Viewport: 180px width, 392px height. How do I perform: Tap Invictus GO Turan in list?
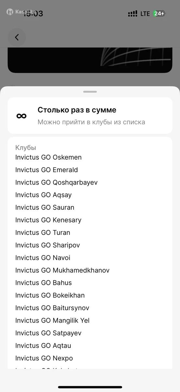pyautogui.click(x=43, y=233)
